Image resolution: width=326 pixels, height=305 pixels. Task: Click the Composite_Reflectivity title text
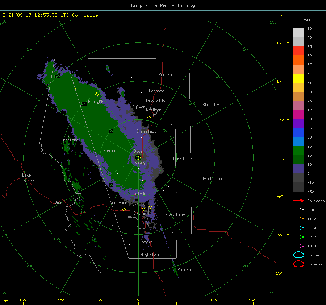[x=163, y=5]
